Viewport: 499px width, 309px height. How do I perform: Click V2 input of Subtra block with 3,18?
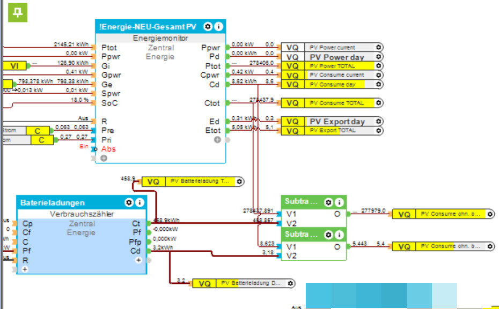click(291, 255)
